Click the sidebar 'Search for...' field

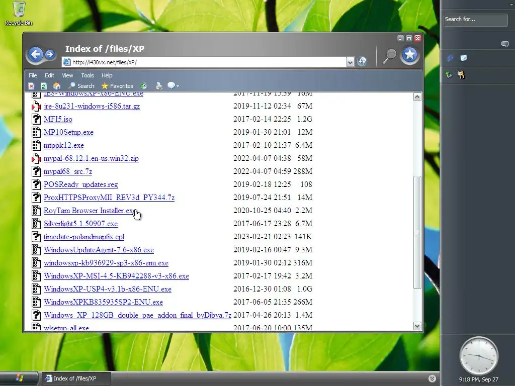click(x=475, y=20)
